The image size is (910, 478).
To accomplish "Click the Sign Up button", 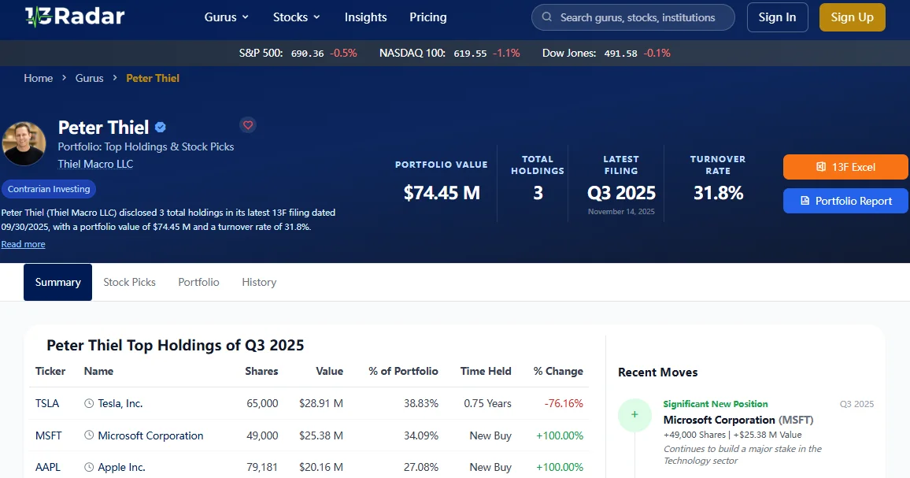I will (852, 17).
